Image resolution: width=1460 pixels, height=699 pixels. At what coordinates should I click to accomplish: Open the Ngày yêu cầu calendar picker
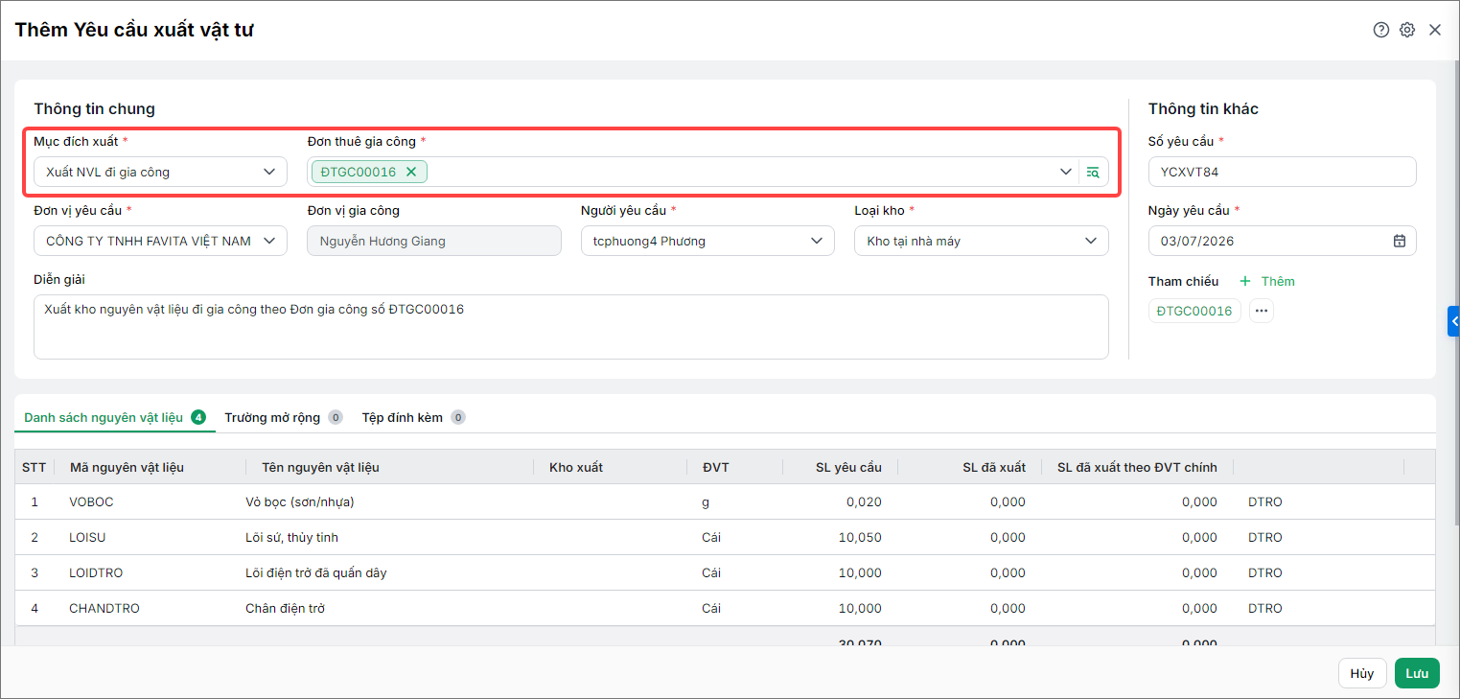click(1400, 241)
